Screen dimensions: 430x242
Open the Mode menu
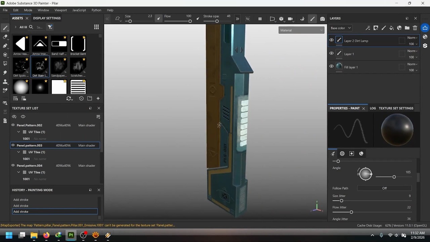click(x=28, y=10)
